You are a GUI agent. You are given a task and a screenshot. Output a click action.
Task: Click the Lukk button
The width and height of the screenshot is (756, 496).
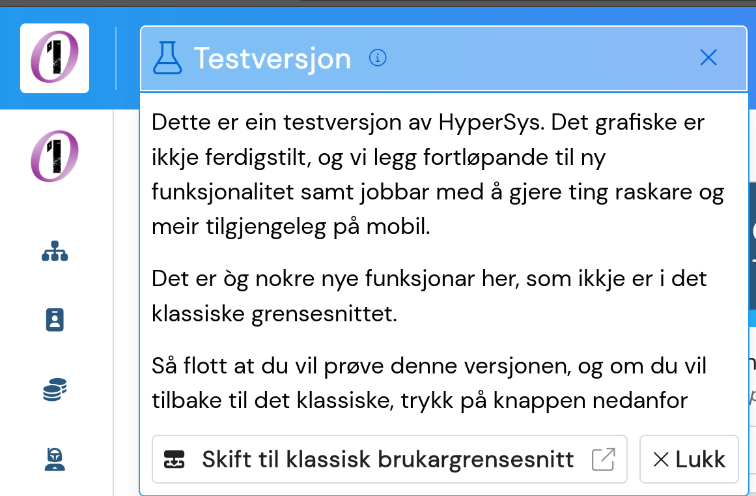pyautogui.click(x=689, y=460)
